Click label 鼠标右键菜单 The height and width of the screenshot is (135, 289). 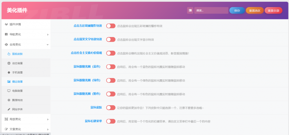(93, 121)
